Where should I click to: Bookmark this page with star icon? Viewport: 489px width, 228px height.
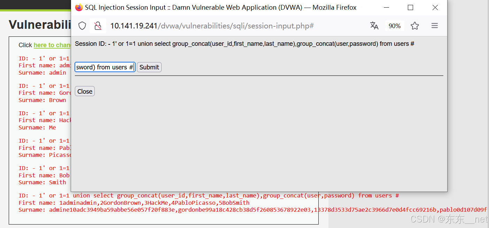[414, 26]
